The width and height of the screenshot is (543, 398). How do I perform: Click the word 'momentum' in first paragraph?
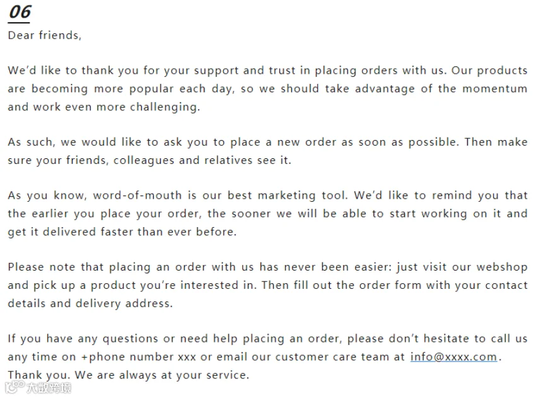[x=495, y=89]
